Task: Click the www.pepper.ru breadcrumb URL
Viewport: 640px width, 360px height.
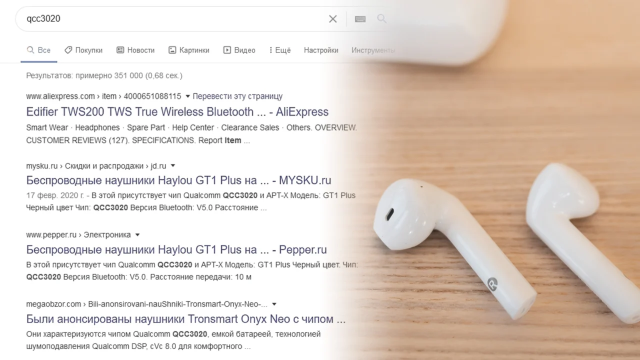Action: [78, 234]
